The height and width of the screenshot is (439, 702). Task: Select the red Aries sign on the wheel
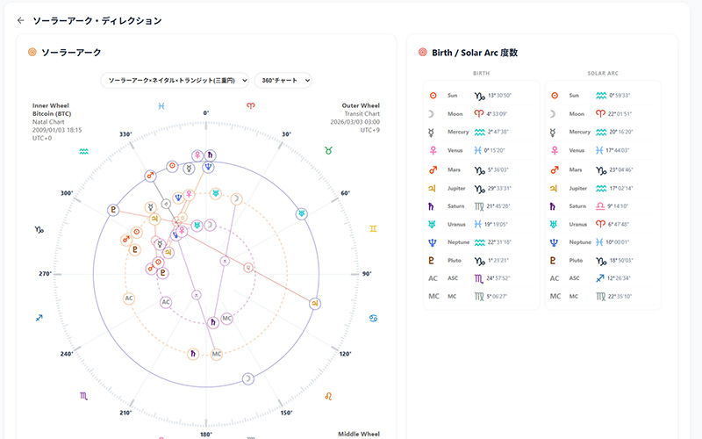point(250,105)
